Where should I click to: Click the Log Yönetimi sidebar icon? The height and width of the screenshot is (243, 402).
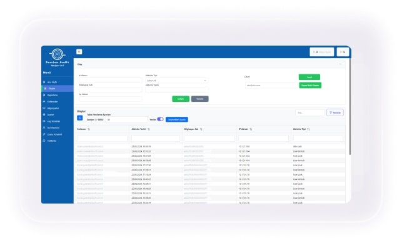(44, 121)
